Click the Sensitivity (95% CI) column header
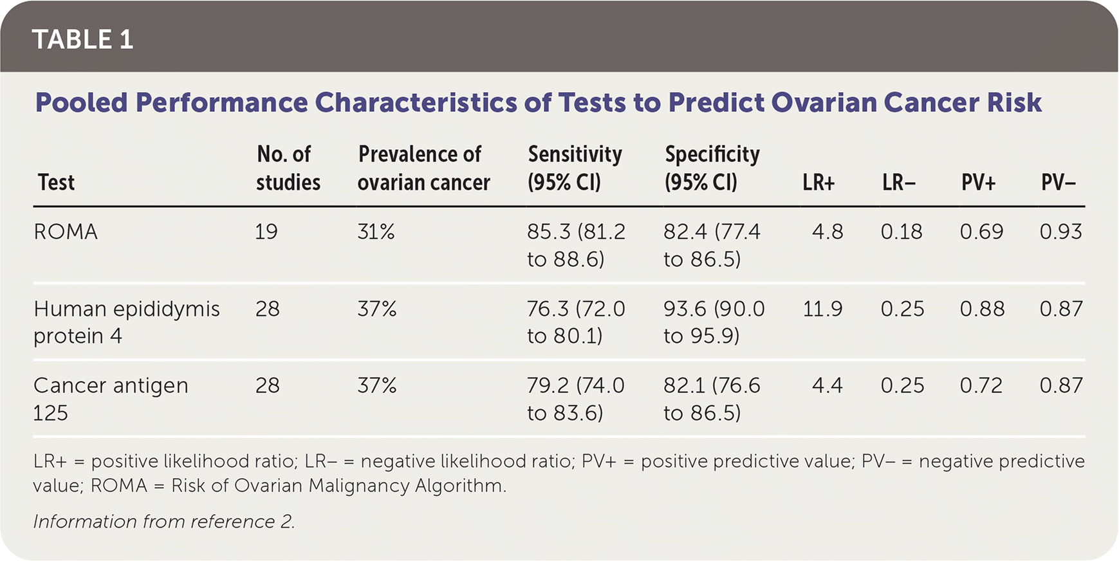This screenshot has width=1119, height=561. pyautogui.click(x=574, y=169)
